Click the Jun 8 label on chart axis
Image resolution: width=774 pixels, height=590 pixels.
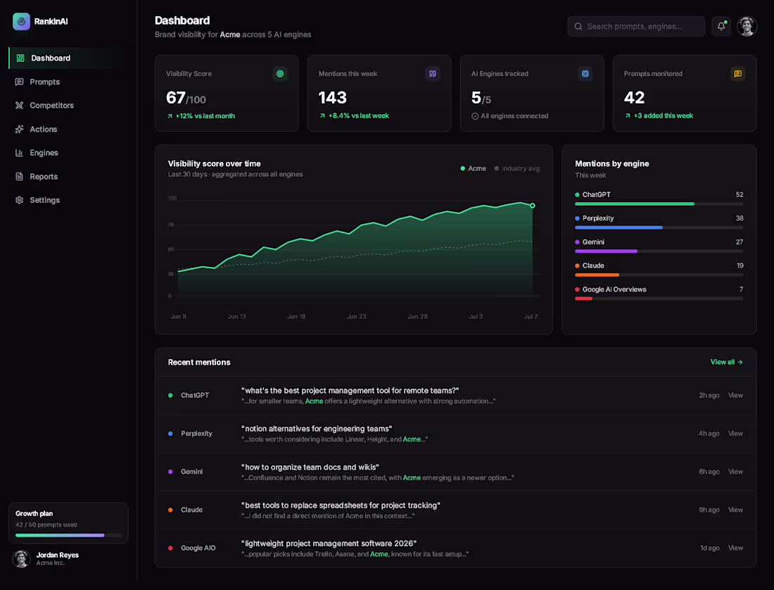pos(178,317)
